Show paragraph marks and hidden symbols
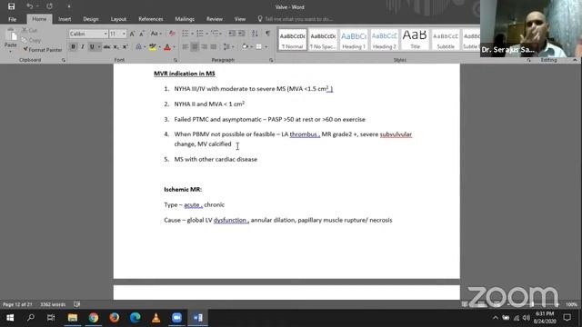Screen dimensions: 582x327 (267, 34)
